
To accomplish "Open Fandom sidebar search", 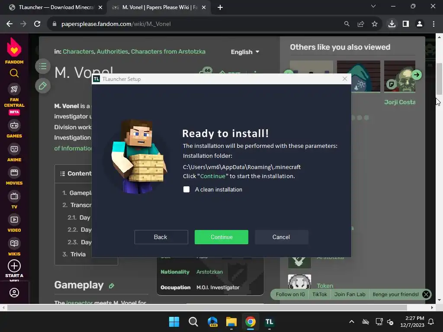I will (x=14, y=73).
